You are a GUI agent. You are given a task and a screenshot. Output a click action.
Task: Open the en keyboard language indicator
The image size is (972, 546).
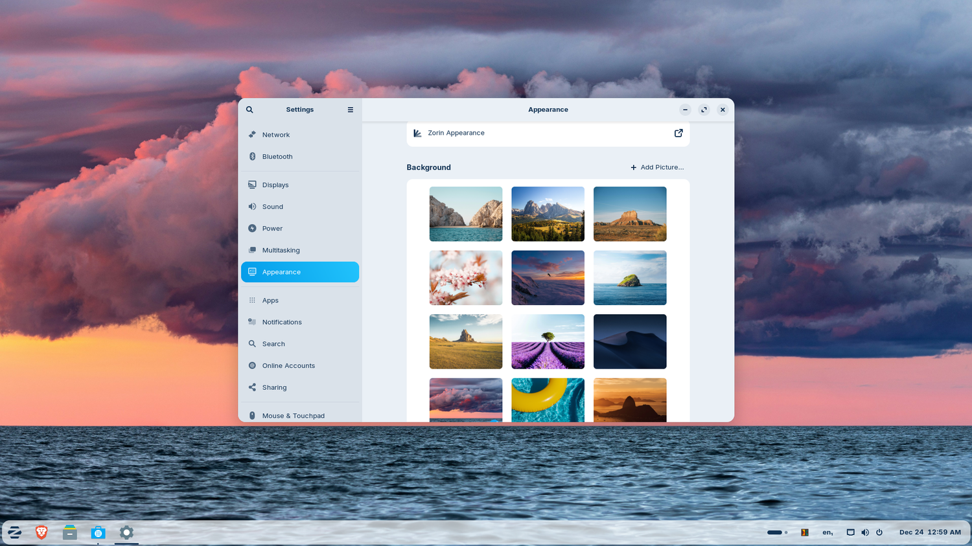click(x=827, y=532)
